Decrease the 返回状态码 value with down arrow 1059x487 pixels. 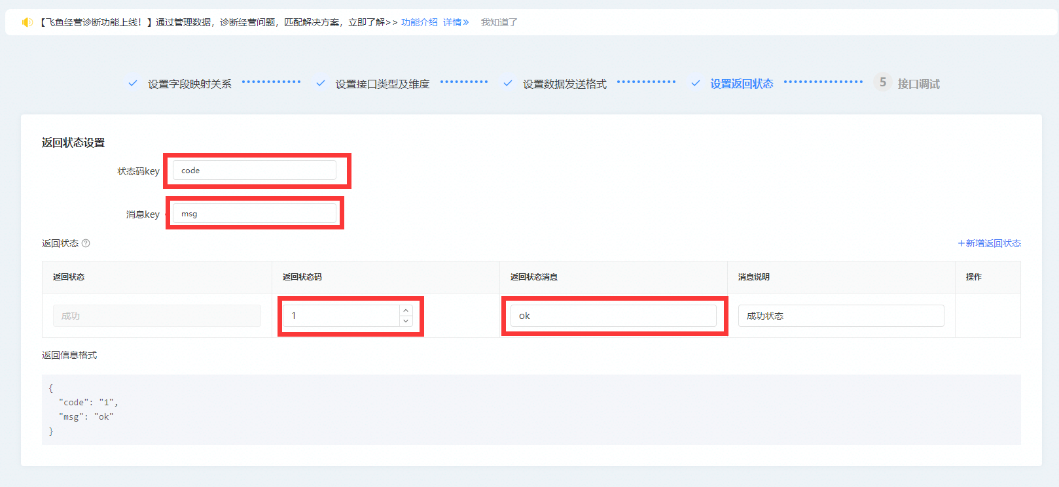pyautogui.click(x=406, y=321)
